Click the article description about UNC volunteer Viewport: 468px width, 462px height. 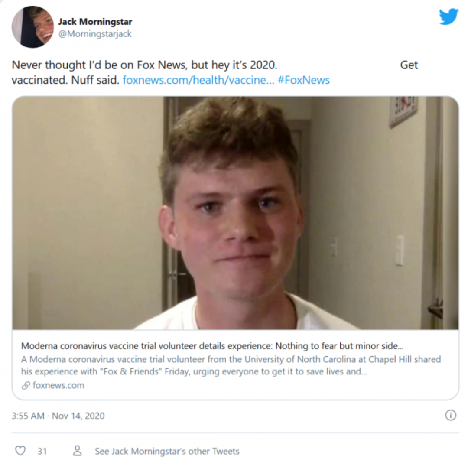231,365
